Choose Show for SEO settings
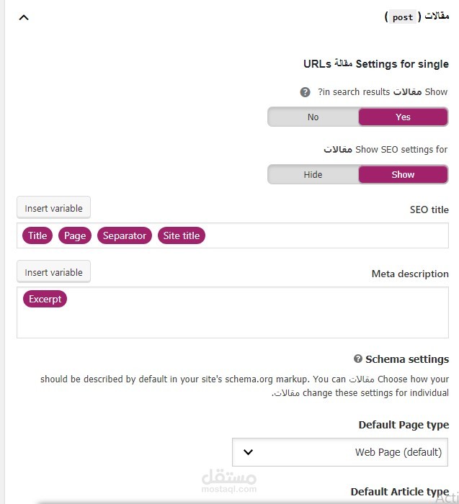 tap(403, 174)
